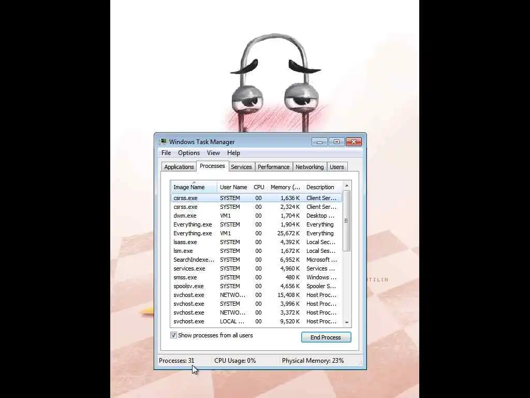Click the process list scroll up arrow
This screenshot has width=530, height=398.
click(x=346, y=186)
